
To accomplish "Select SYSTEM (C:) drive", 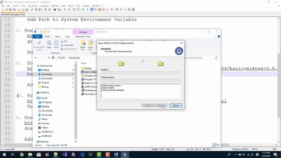I will (x=47, y=132).
